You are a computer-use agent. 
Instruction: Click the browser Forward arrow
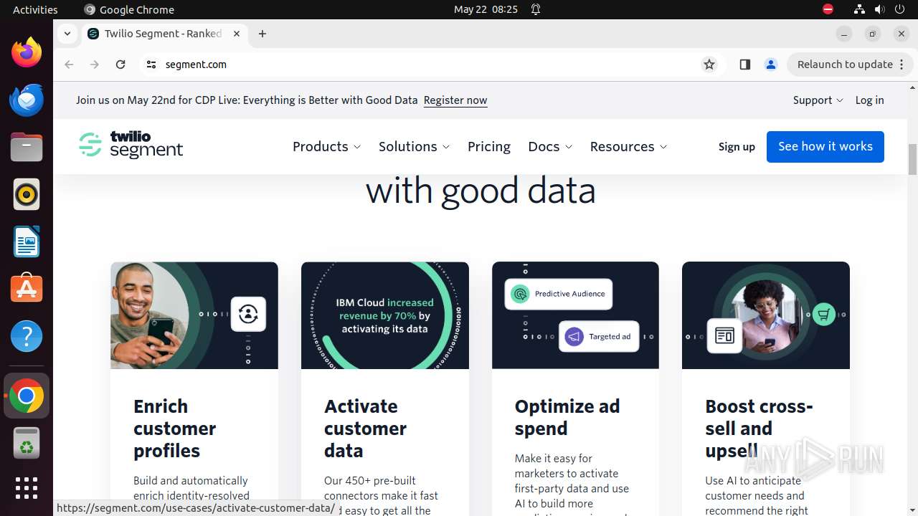(95, 64)
